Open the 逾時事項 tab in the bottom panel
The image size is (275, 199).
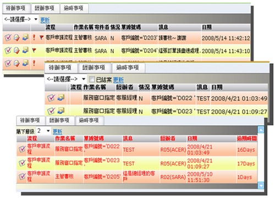(89, 120)
